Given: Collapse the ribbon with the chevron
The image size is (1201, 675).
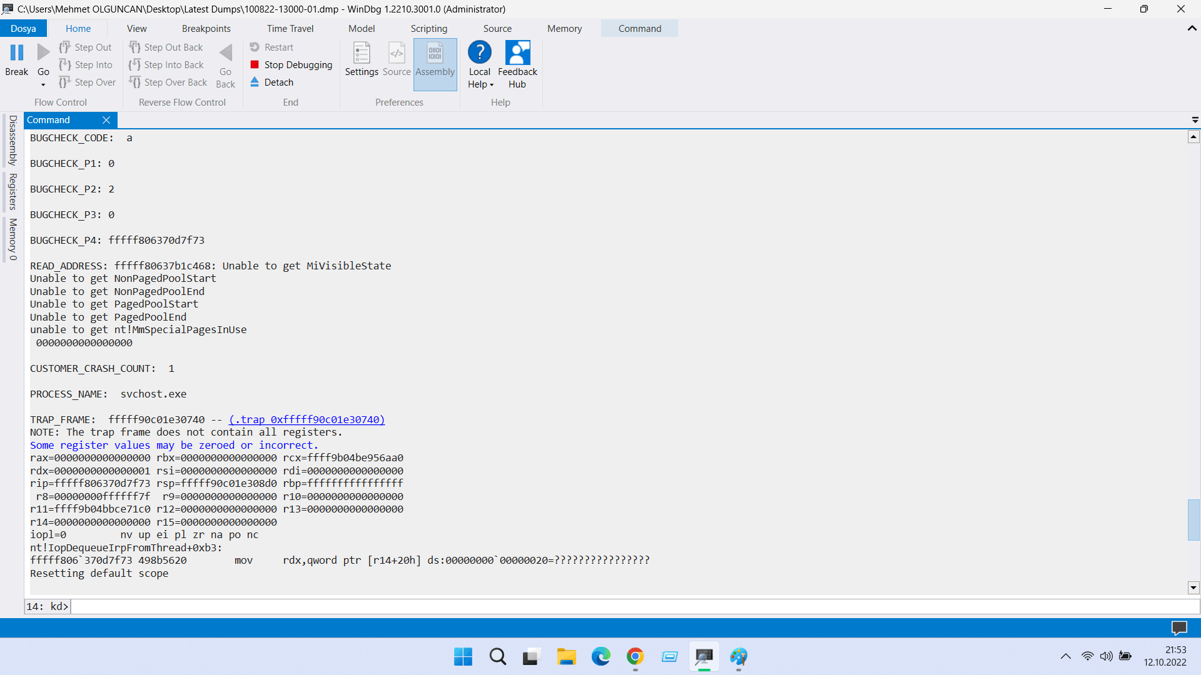Looking at the screenshot, I should tap(1192, 28).
